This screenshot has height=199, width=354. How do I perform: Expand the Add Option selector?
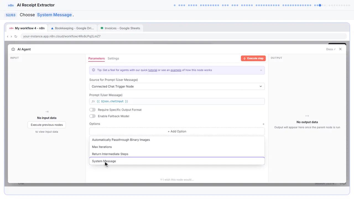[177, 131]
